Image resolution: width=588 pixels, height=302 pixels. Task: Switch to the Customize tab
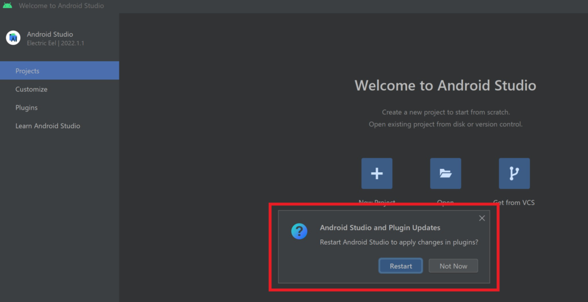coord(32,90)
